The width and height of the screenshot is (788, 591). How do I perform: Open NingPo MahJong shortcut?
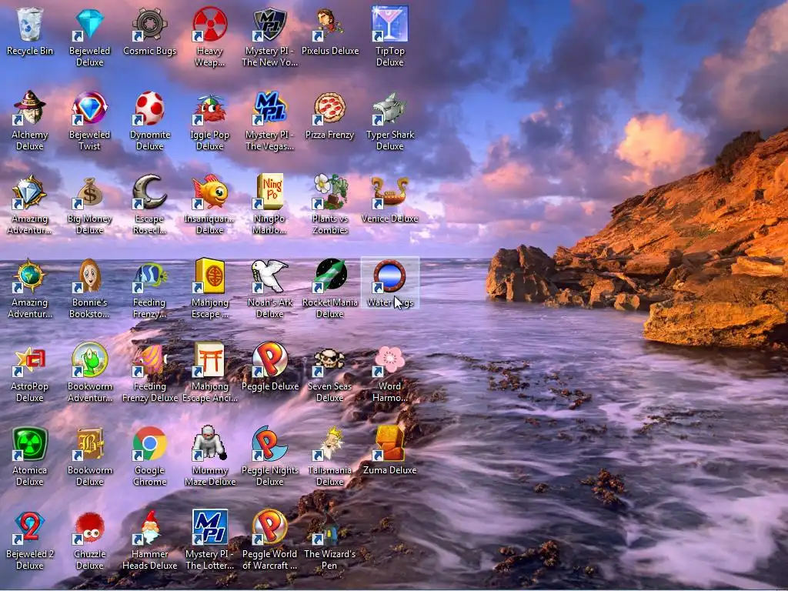[269, 192]
